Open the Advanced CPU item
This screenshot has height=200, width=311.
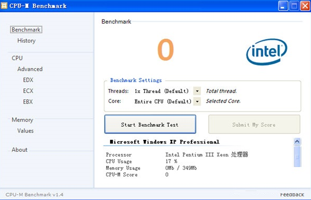click(x=30, y=69)
